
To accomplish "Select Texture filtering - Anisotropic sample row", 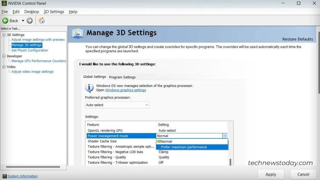I will point(122,147).
